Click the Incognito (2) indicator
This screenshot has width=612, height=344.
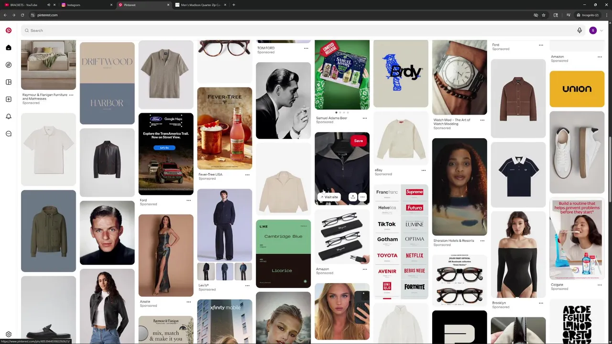tap(588, 15)
